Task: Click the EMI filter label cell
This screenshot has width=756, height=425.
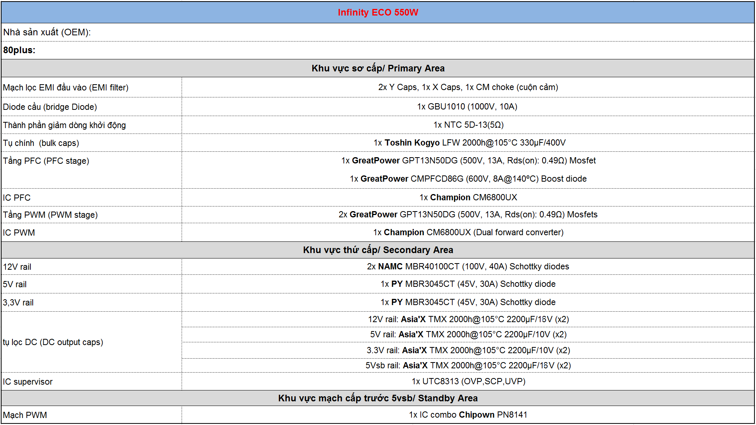Action: (65, 87)
